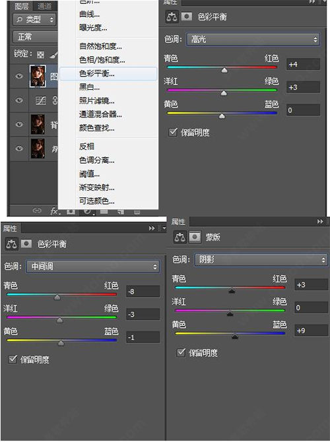Select the mask icon in shadows panel
The width and height of the screenshot is (330, 442).
coord(195,237)
